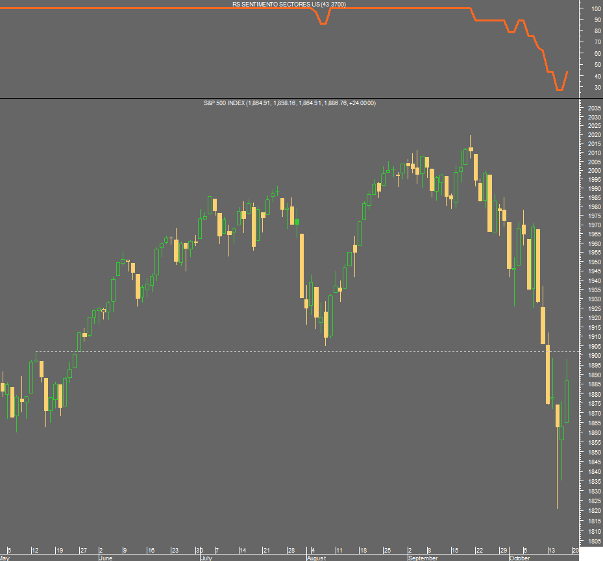Click the 1835 price axis label

594,481
